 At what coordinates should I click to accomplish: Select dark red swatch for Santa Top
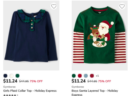tap(92, 76)
